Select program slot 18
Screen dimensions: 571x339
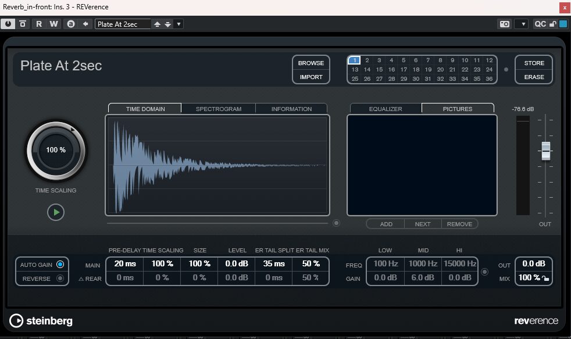pos(416,69)
